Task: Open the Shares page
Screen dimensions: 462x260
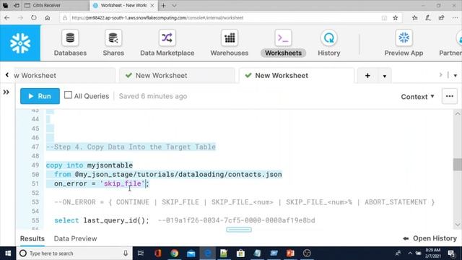Action: tap(113, 43)
